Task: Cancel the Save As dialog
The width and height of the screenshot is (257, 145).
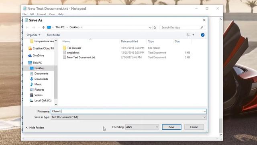Action: [x=194, y=127]
